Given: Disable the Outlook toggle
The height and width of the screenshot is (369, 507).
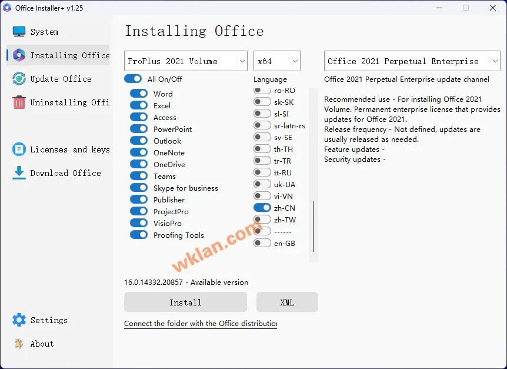Looking at the screenshot, I should pyautogui.click(x=139, y=140).
